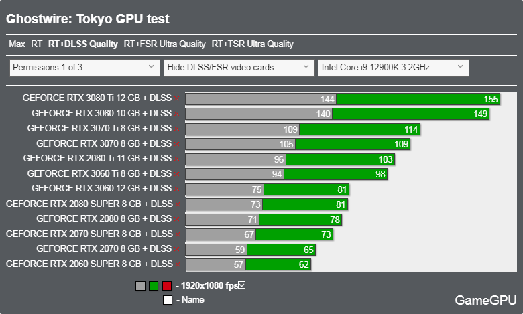
Task: Click the gray 73 fps bar of RTX 2080 SUPER
Action: click(x=224, y=204)
